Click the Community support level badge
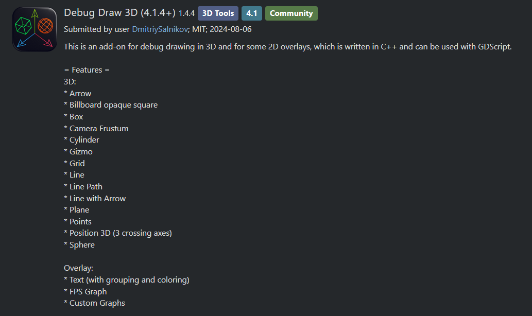The width and height of the screenshot is (532, 316). pyautogui.click(x=291, y=13)
